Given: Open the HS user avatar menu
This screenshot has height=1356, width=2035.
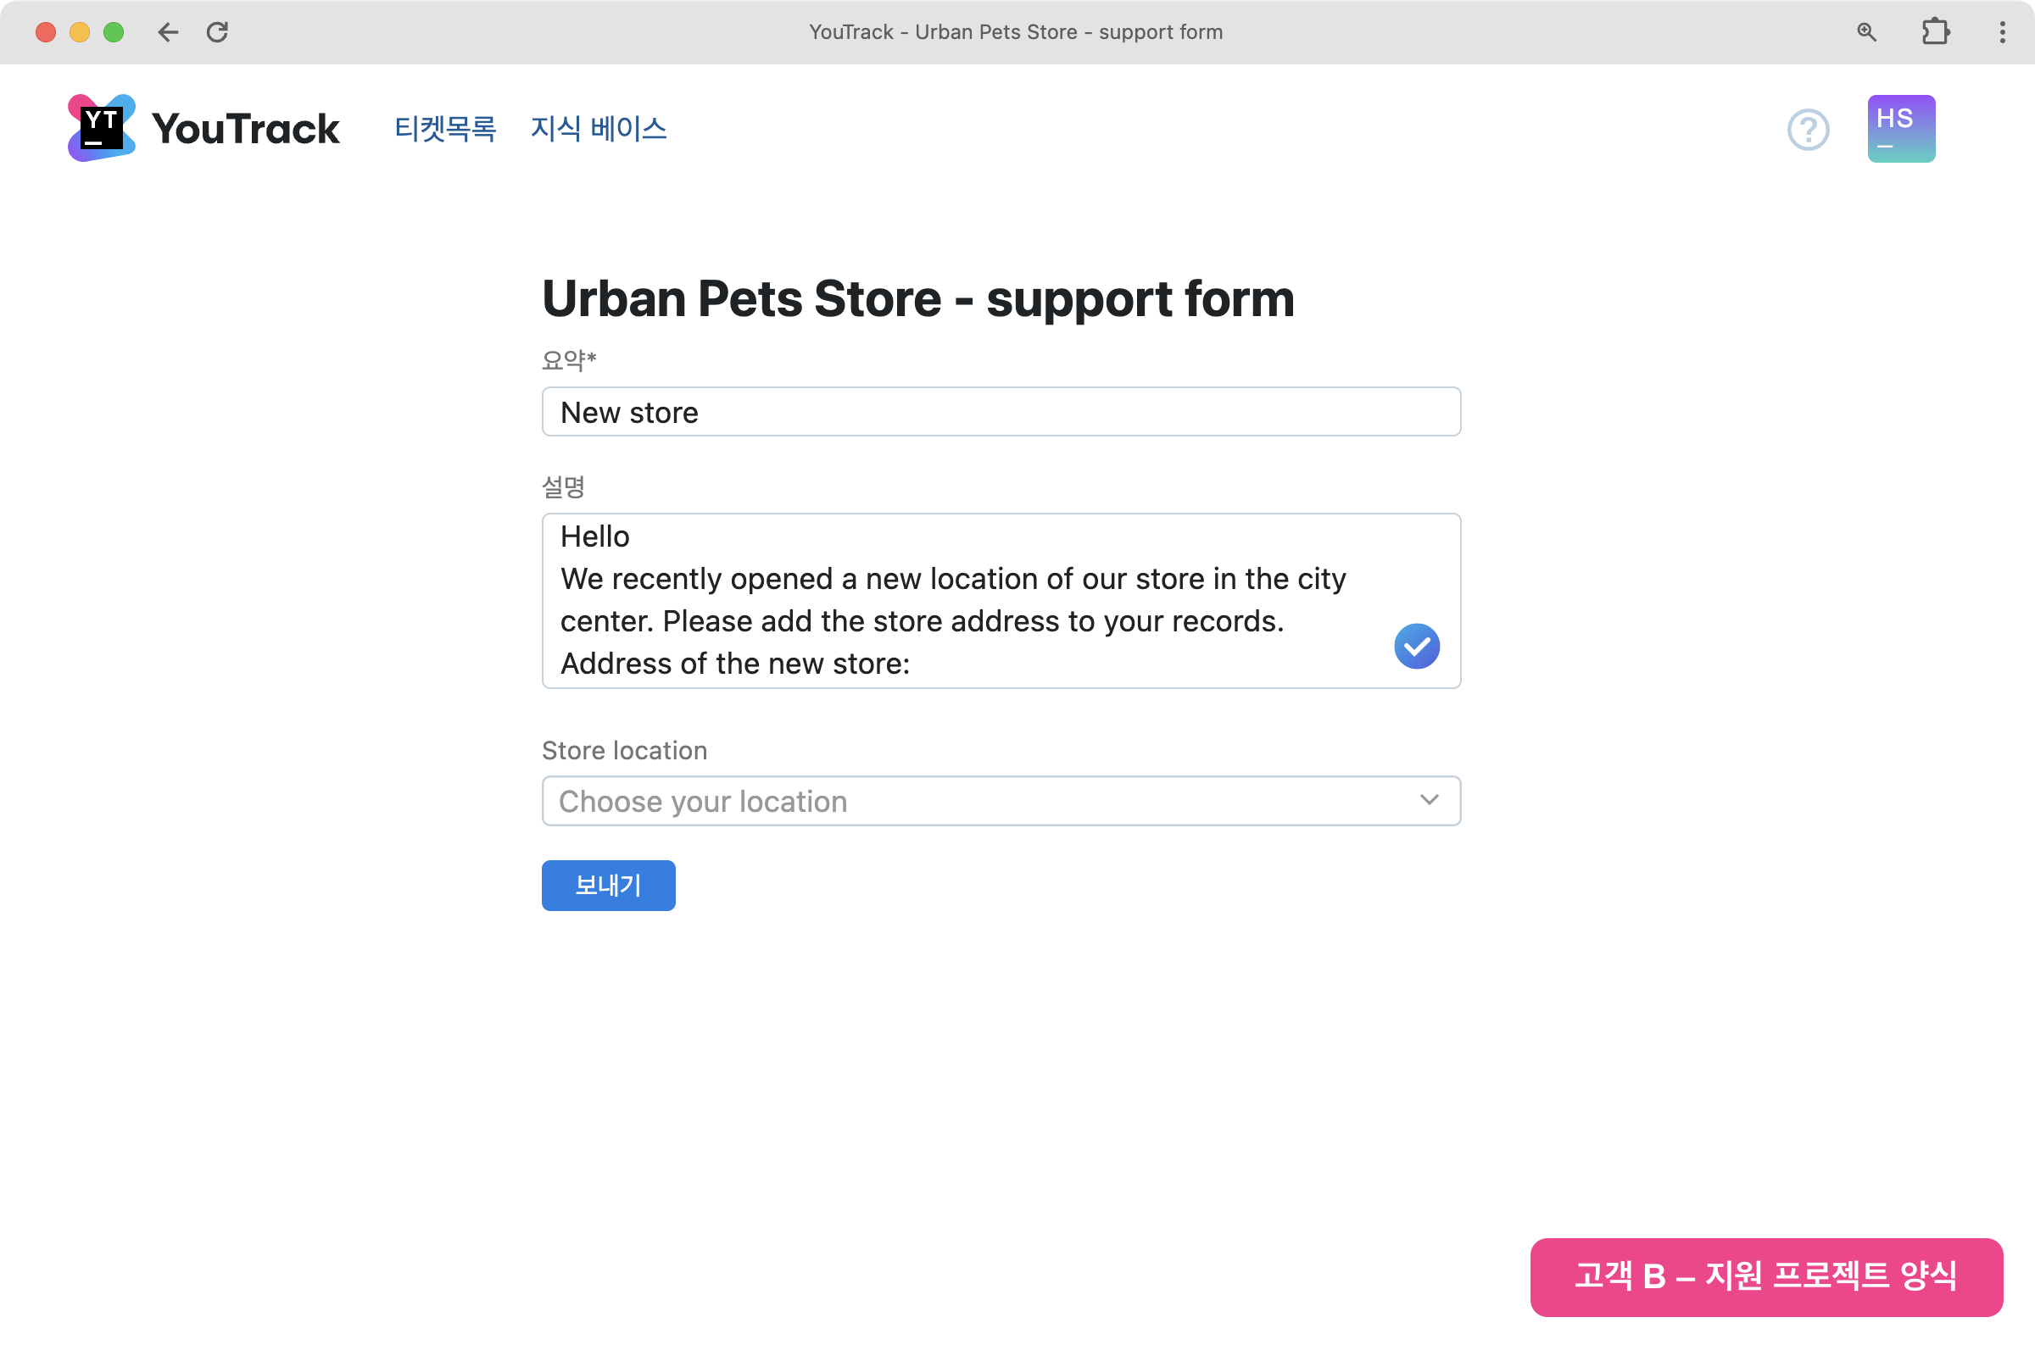Looking at the screenshot, I should [1900, 129].
